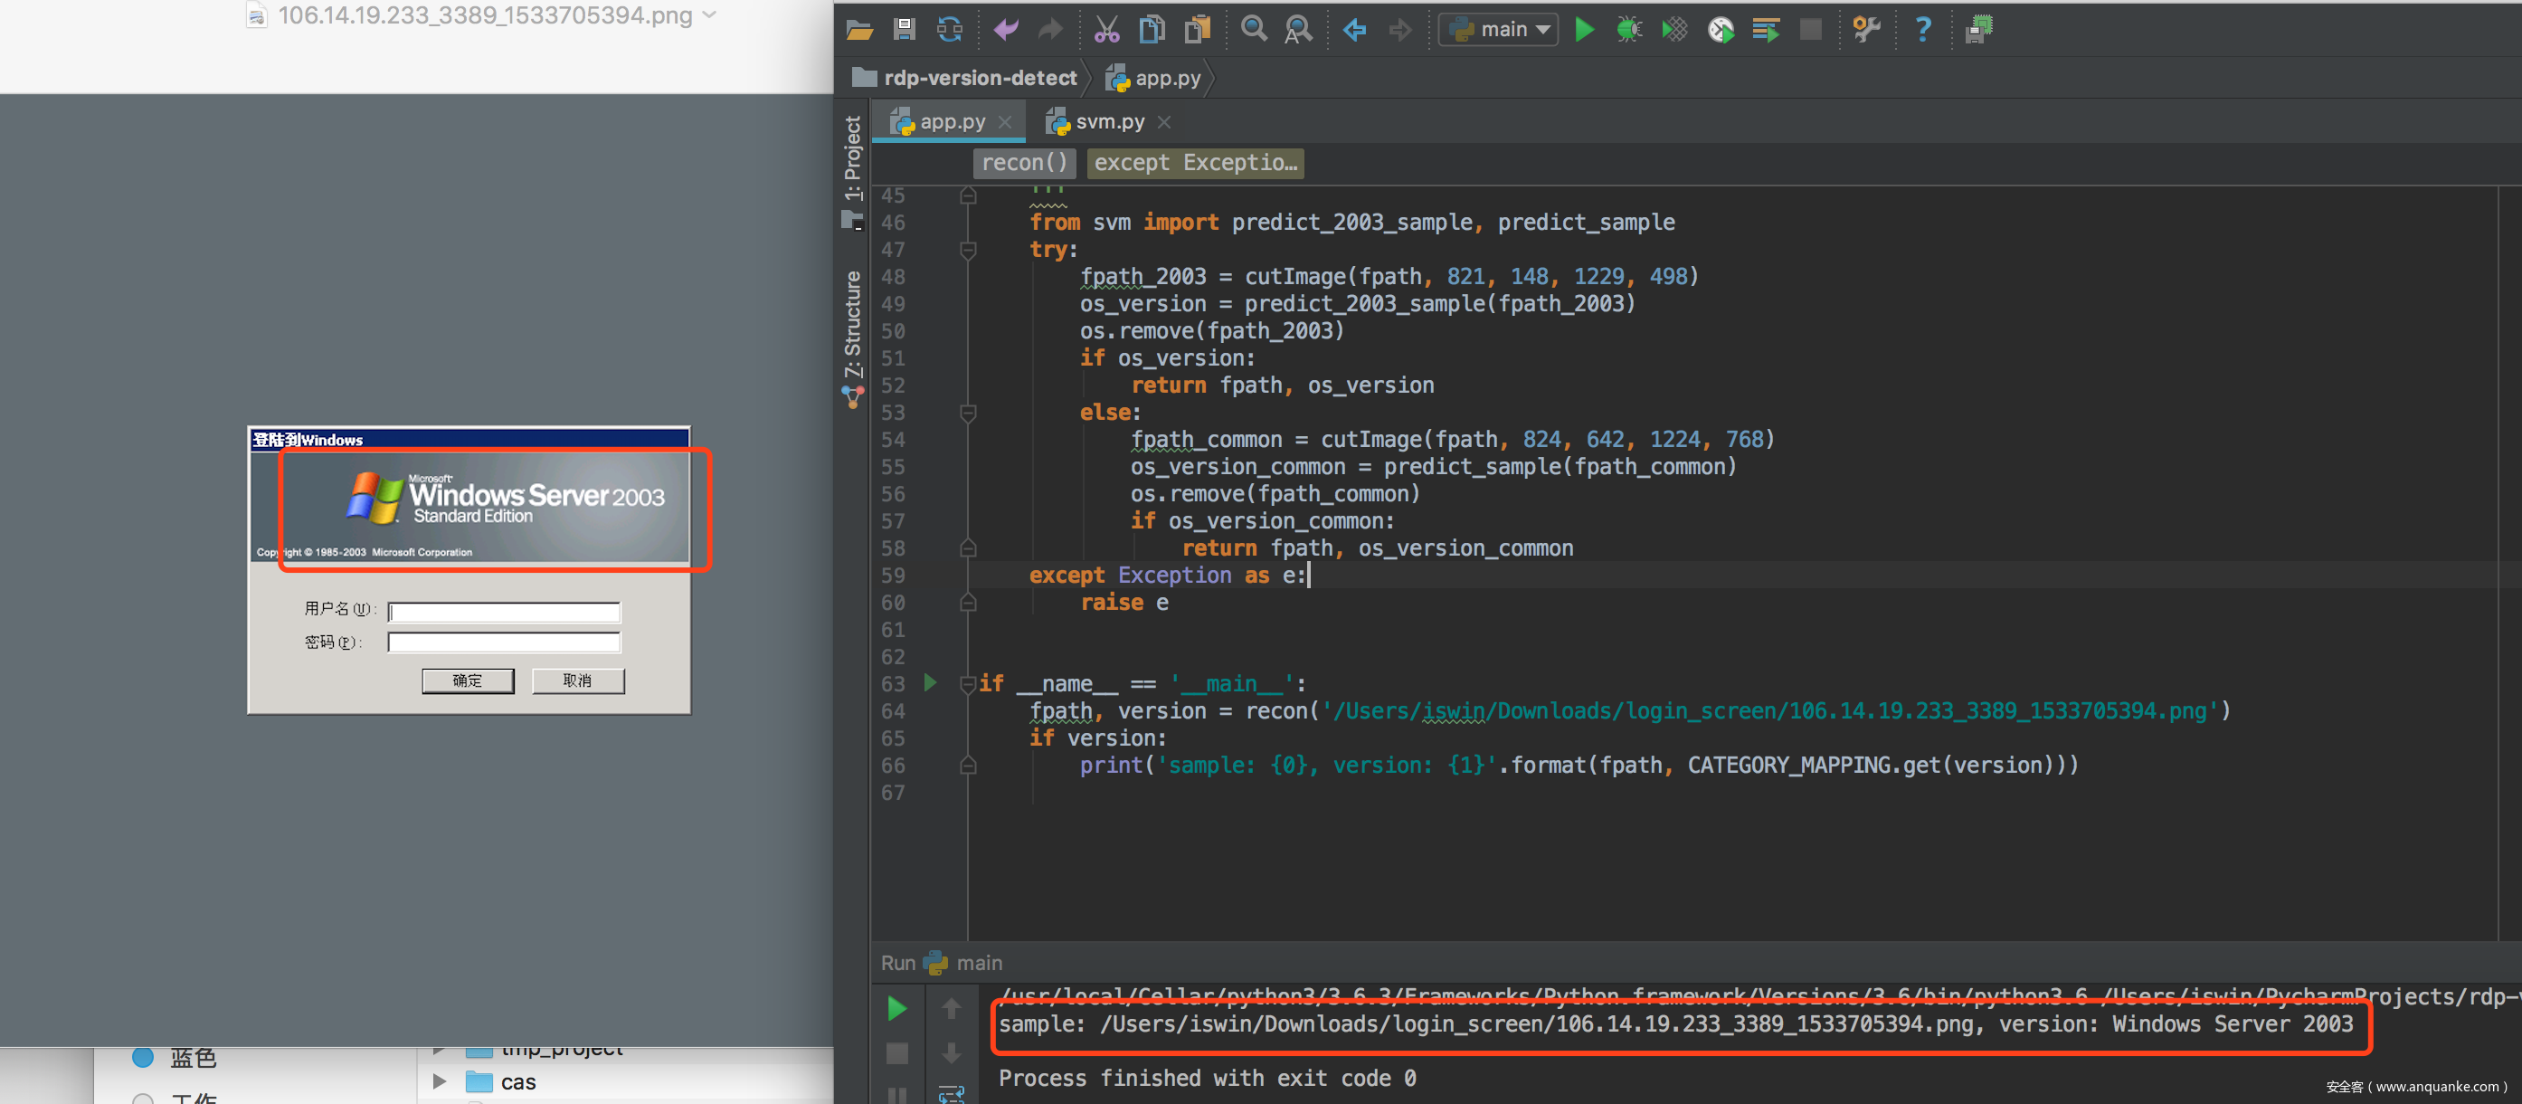This screenshot has height=1104, width=2522.
Task: Collapse the try block fold marker on line 47
Action: 967,250
